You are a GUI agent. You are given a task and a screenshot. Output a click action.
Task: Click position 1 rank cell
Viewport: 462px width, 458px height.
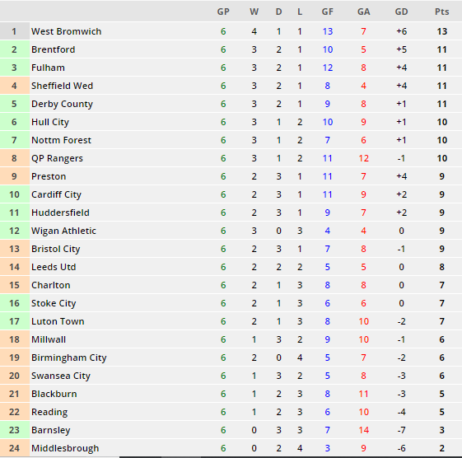click(x=15, y=31)
